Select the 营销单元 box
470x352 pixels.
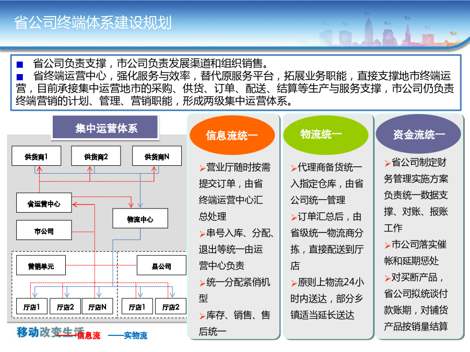click(x=41, y=265)
